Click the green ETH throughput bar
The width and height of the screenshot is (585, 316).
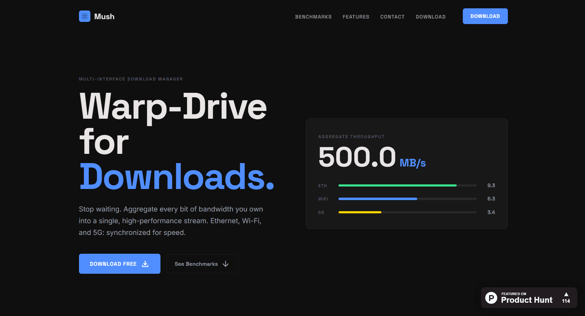click(x=397, y=185)
